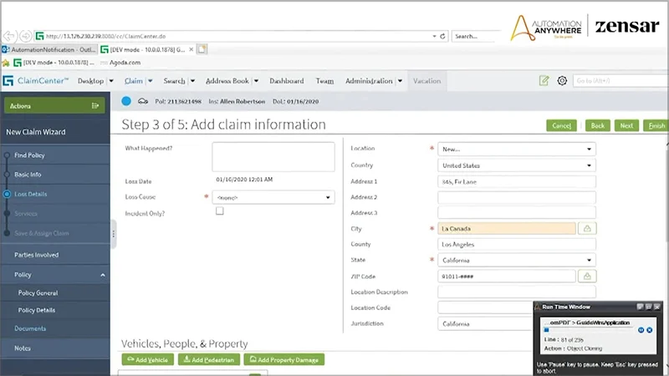This screenshot has width=669, height=376.
Task: Select the Basic Info wizard step
Action: tap(28, 175)
